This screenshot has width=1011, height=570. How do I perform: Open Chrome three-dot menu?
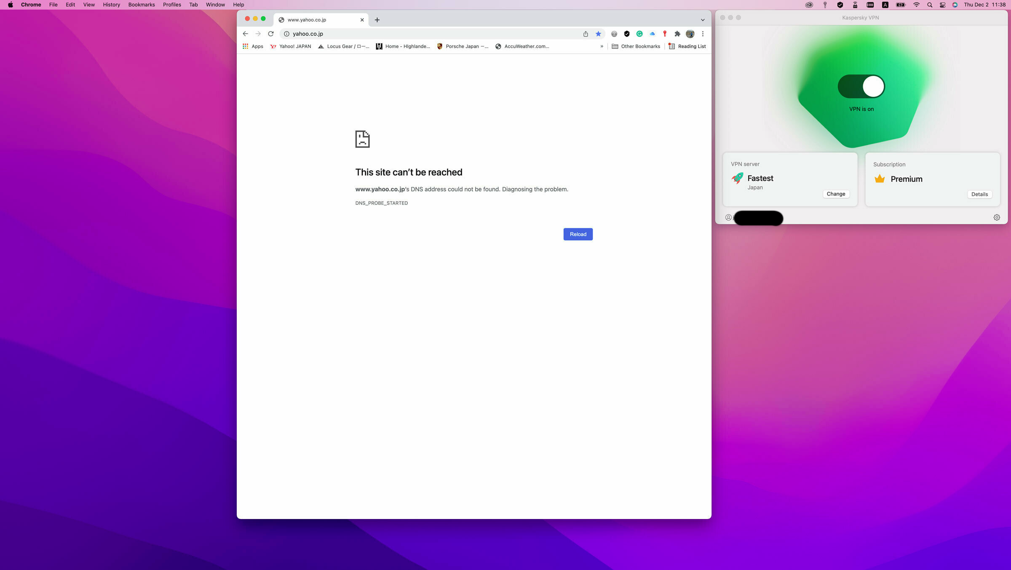point(703,34)
